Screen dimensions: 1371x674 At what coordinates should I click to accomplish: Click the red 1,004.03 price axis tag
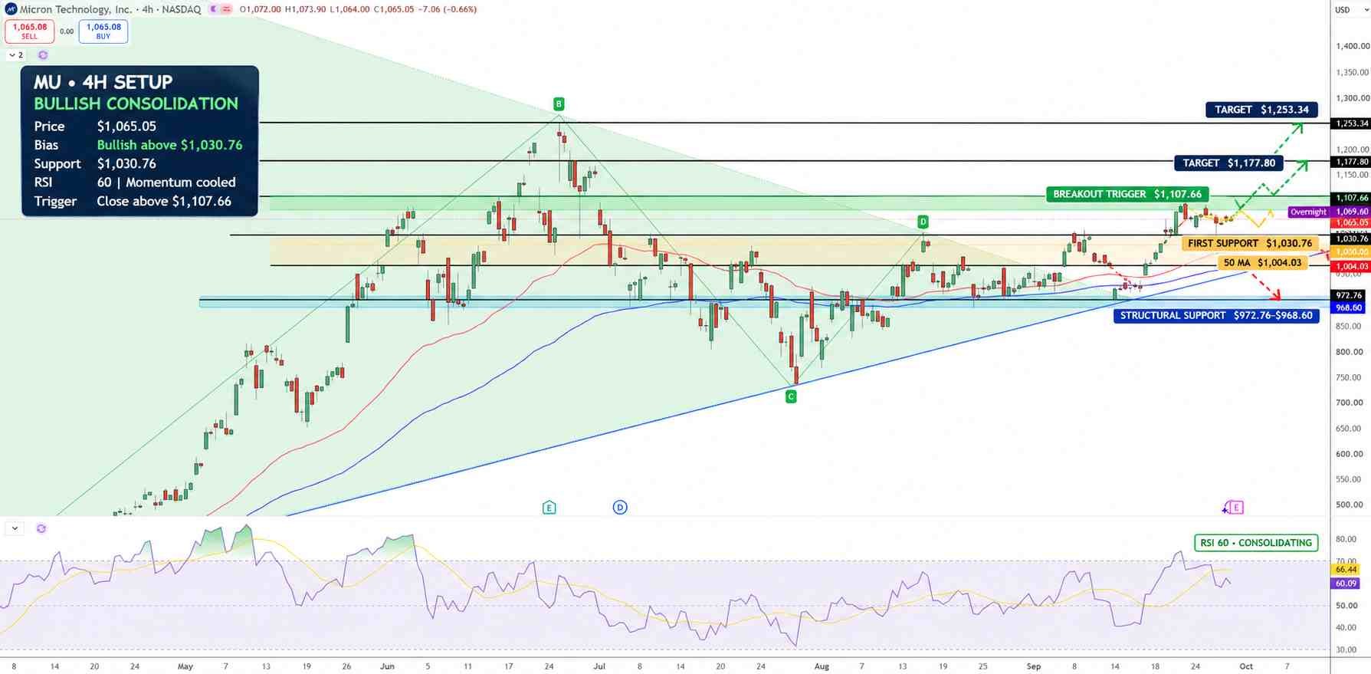[1352, 266]
